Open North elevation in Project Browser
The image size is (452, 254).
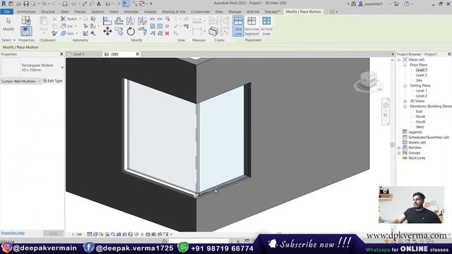(x=420, y=116)
